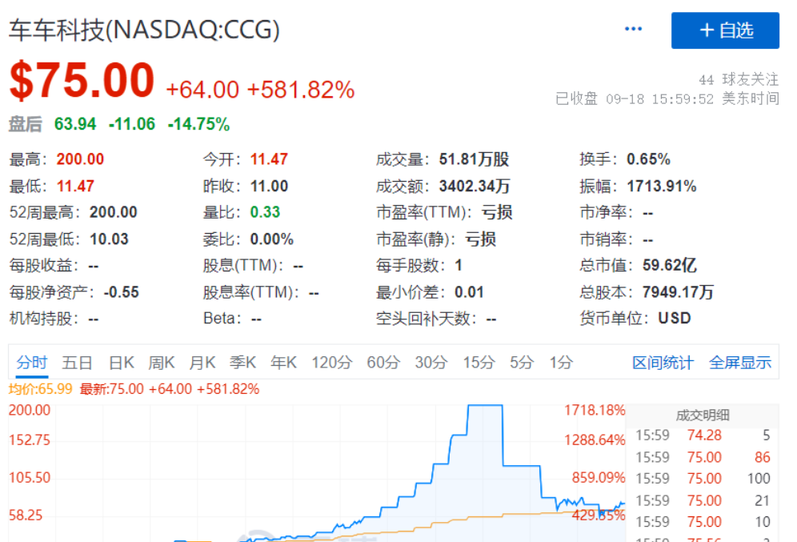Select the 量比 value 0.33
Image resolution: width=797 pixels, height=542 pixels.
(x=265, y=212)
